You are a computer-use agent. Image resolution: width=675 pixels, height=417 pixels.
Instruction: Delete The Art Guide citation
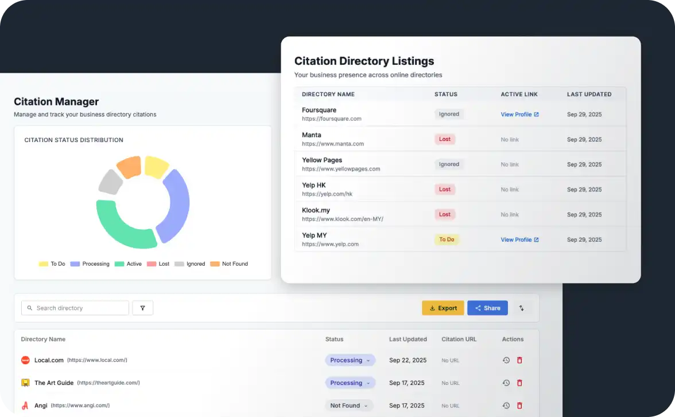pos(519,383)
